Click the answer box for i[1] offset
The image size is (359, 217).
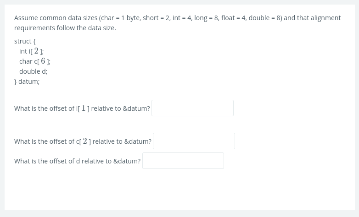[192, 108]
